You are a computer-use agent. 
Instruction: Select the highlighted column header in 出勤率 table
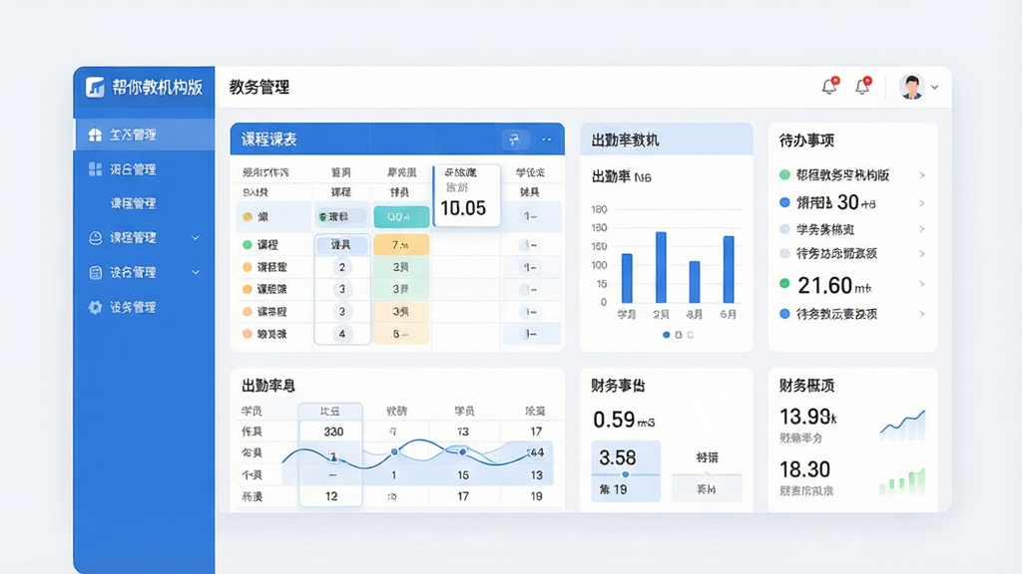tap(330, 412)
